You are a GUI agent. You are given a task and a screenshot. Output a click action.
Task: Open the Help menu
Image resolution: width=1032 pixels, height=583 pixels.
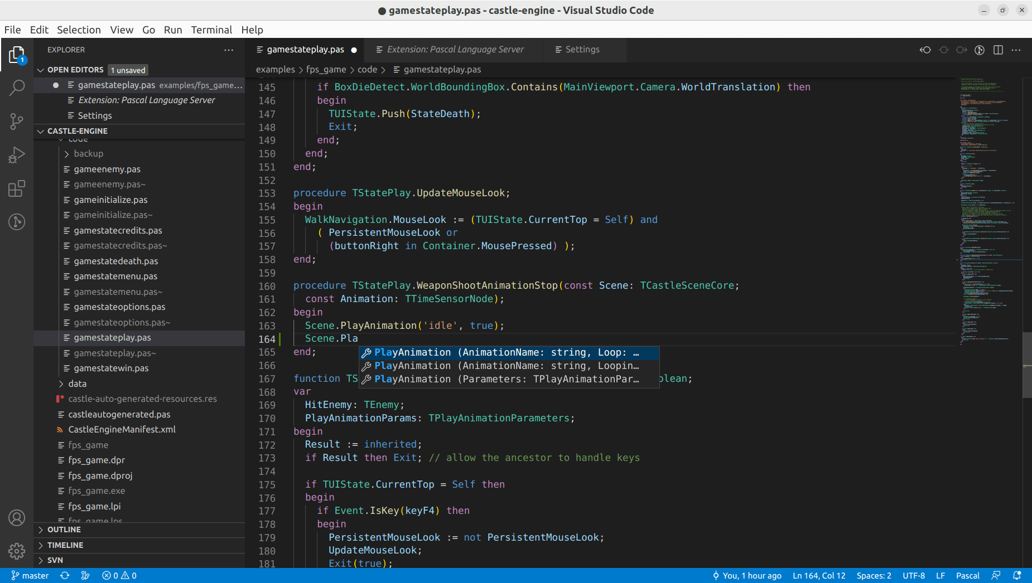[252, 30]
